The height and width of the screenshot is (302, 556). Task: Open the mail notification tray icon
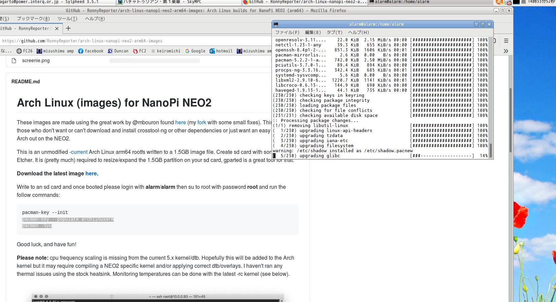point(508,2)
